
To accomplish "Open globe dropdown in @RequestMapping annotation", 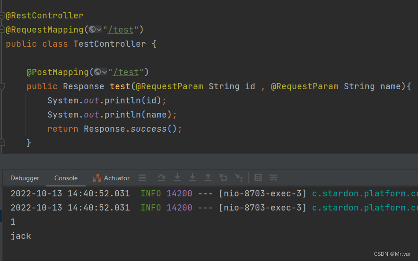I will point(95,30).
